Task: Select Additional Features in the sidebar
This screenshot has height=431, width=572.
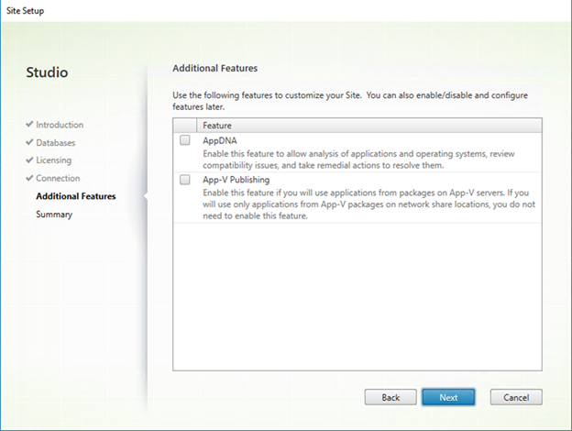Action: (x=76, y=196)
